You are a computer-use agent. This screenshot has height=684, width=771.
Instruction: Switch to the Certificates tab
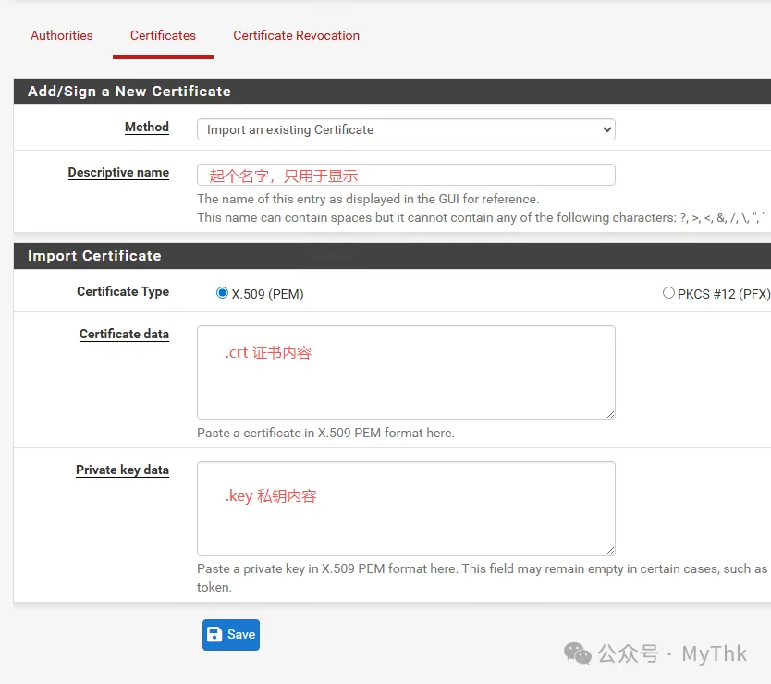(163, 35)
